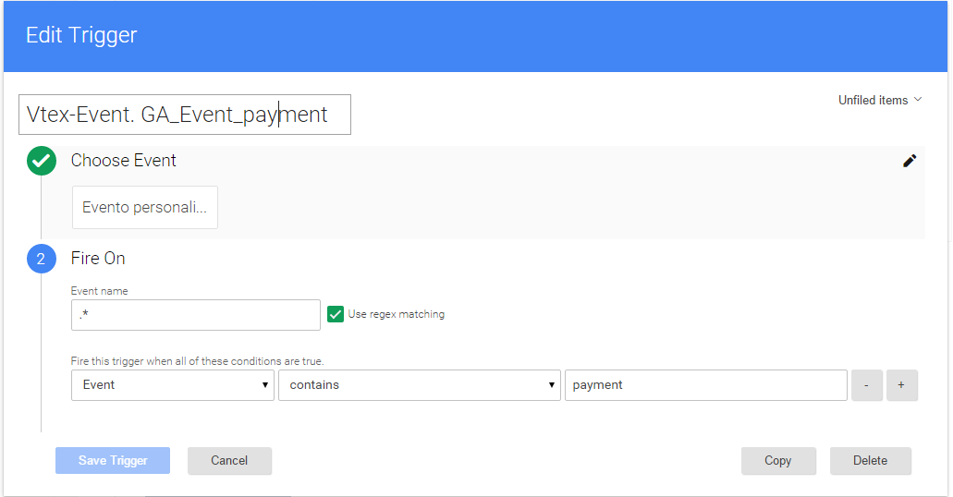953x497 pixels.
Task: Add a condition with the plus button
Action: 901,385
